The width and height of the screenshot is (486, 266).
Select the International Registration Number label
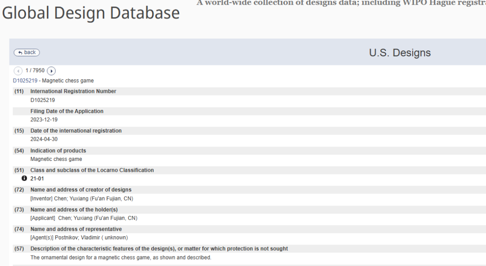click(73, 91)
